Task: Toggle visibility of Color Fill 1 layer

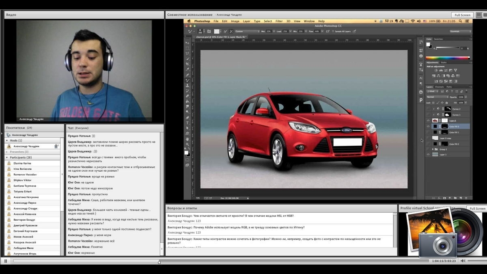Action: click(428, 132)
